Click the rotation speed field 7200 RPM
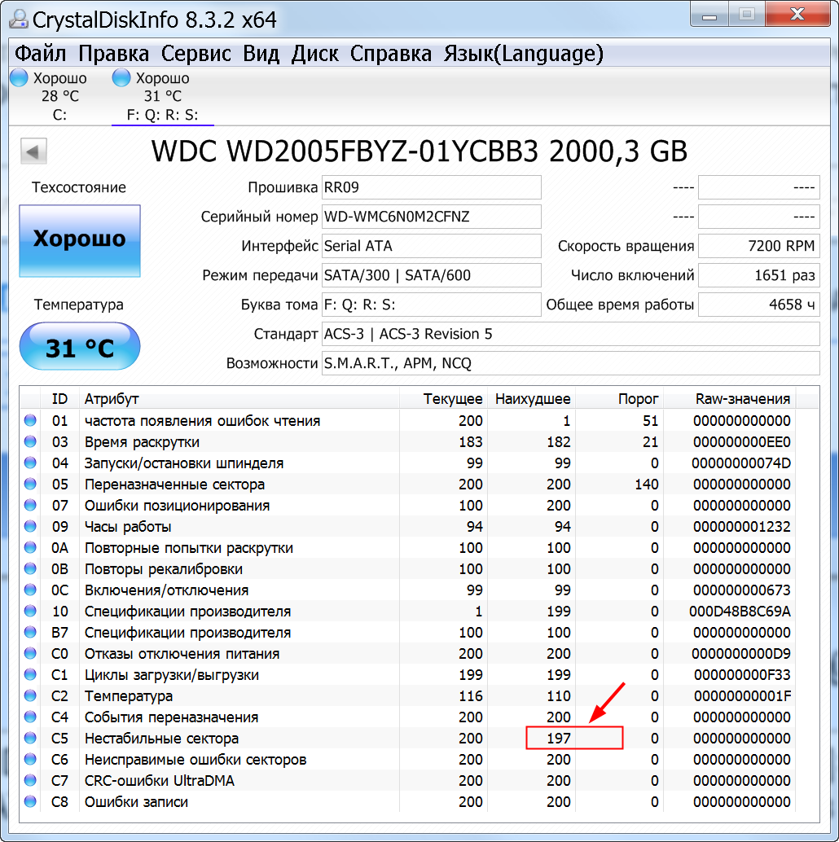Screen dimensions: 839x842 [759, 246]
